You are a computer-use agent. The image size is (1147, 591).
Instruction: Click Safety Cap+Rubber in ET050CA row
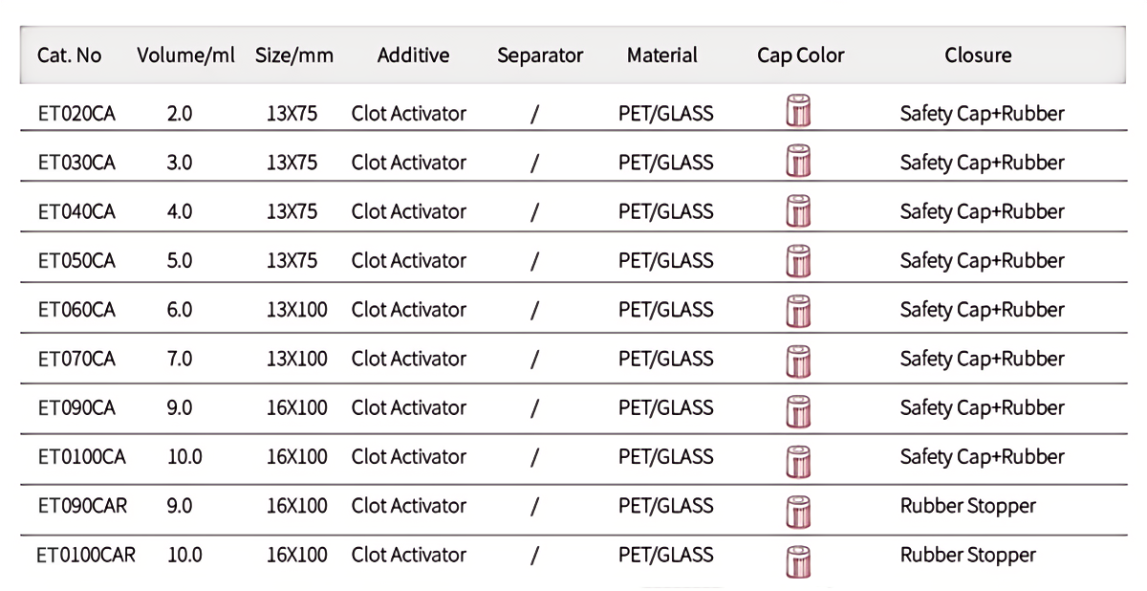(x=982, y=261)
